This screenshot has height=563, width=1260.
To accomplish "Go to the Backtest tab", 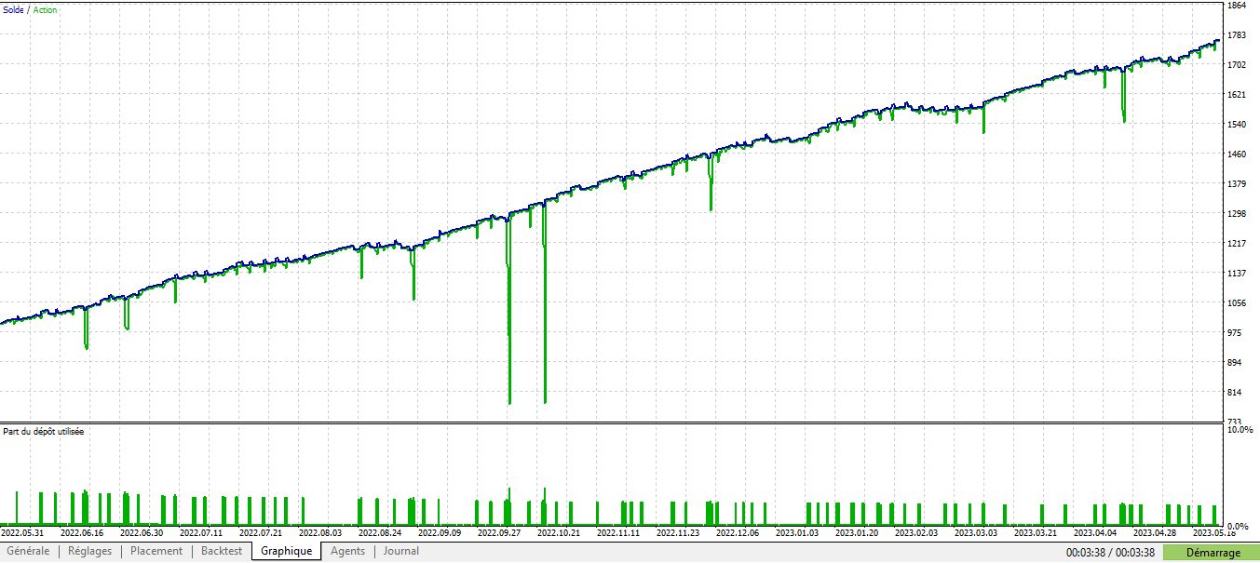I will pyautogui.click(x=222, y=551).
